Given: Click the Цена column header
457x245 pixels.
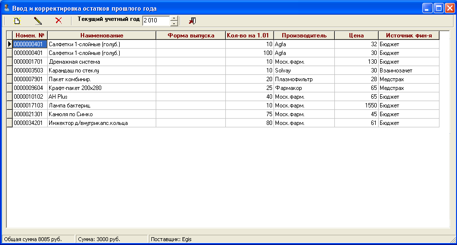Looking at the screenshot, I should coord(356,35).
